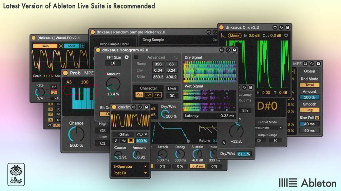
Task: Click the Dry/Wet 81.1 % field
Action: click(x=244, y=154)
